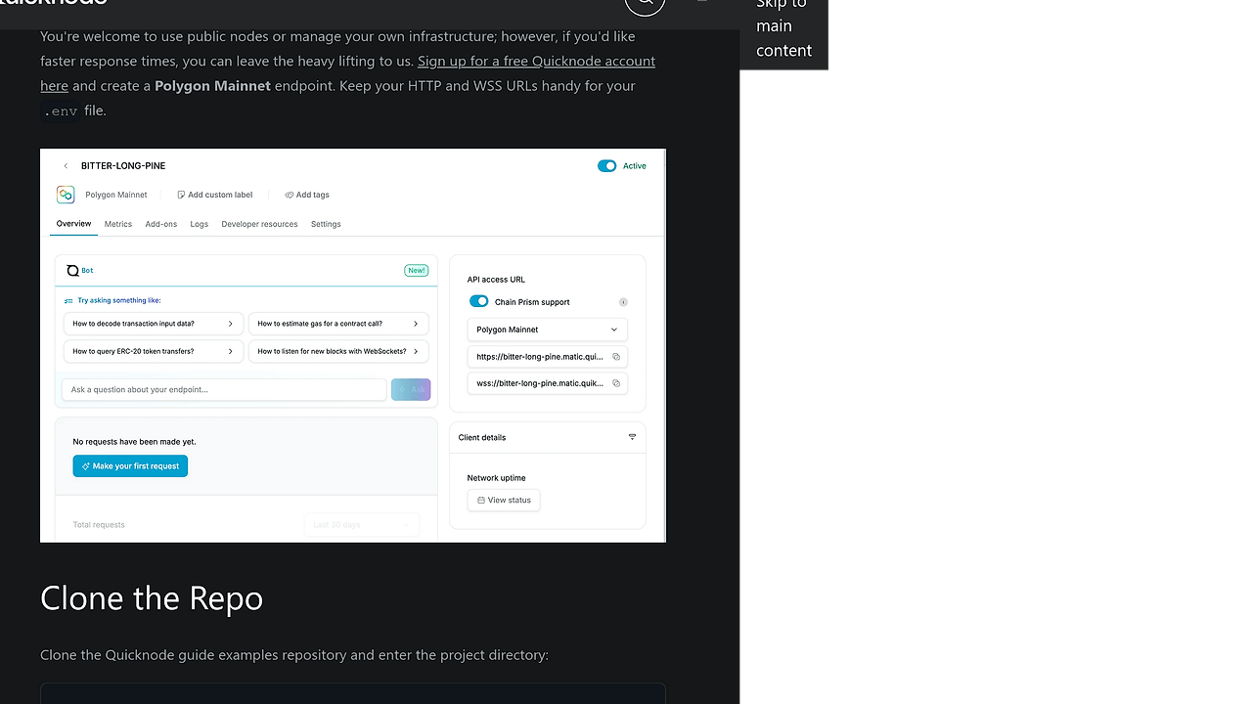Select the Overview tab

point(73,224)
